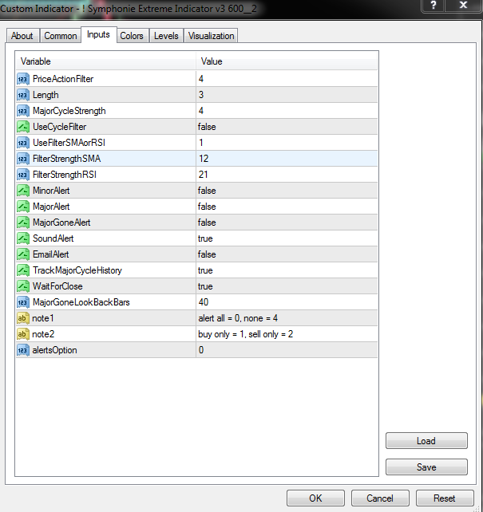Screen dimensions: 483x512
Task: Click the UseFilterSMAorRSI value 1
Action: pos(201,143)
